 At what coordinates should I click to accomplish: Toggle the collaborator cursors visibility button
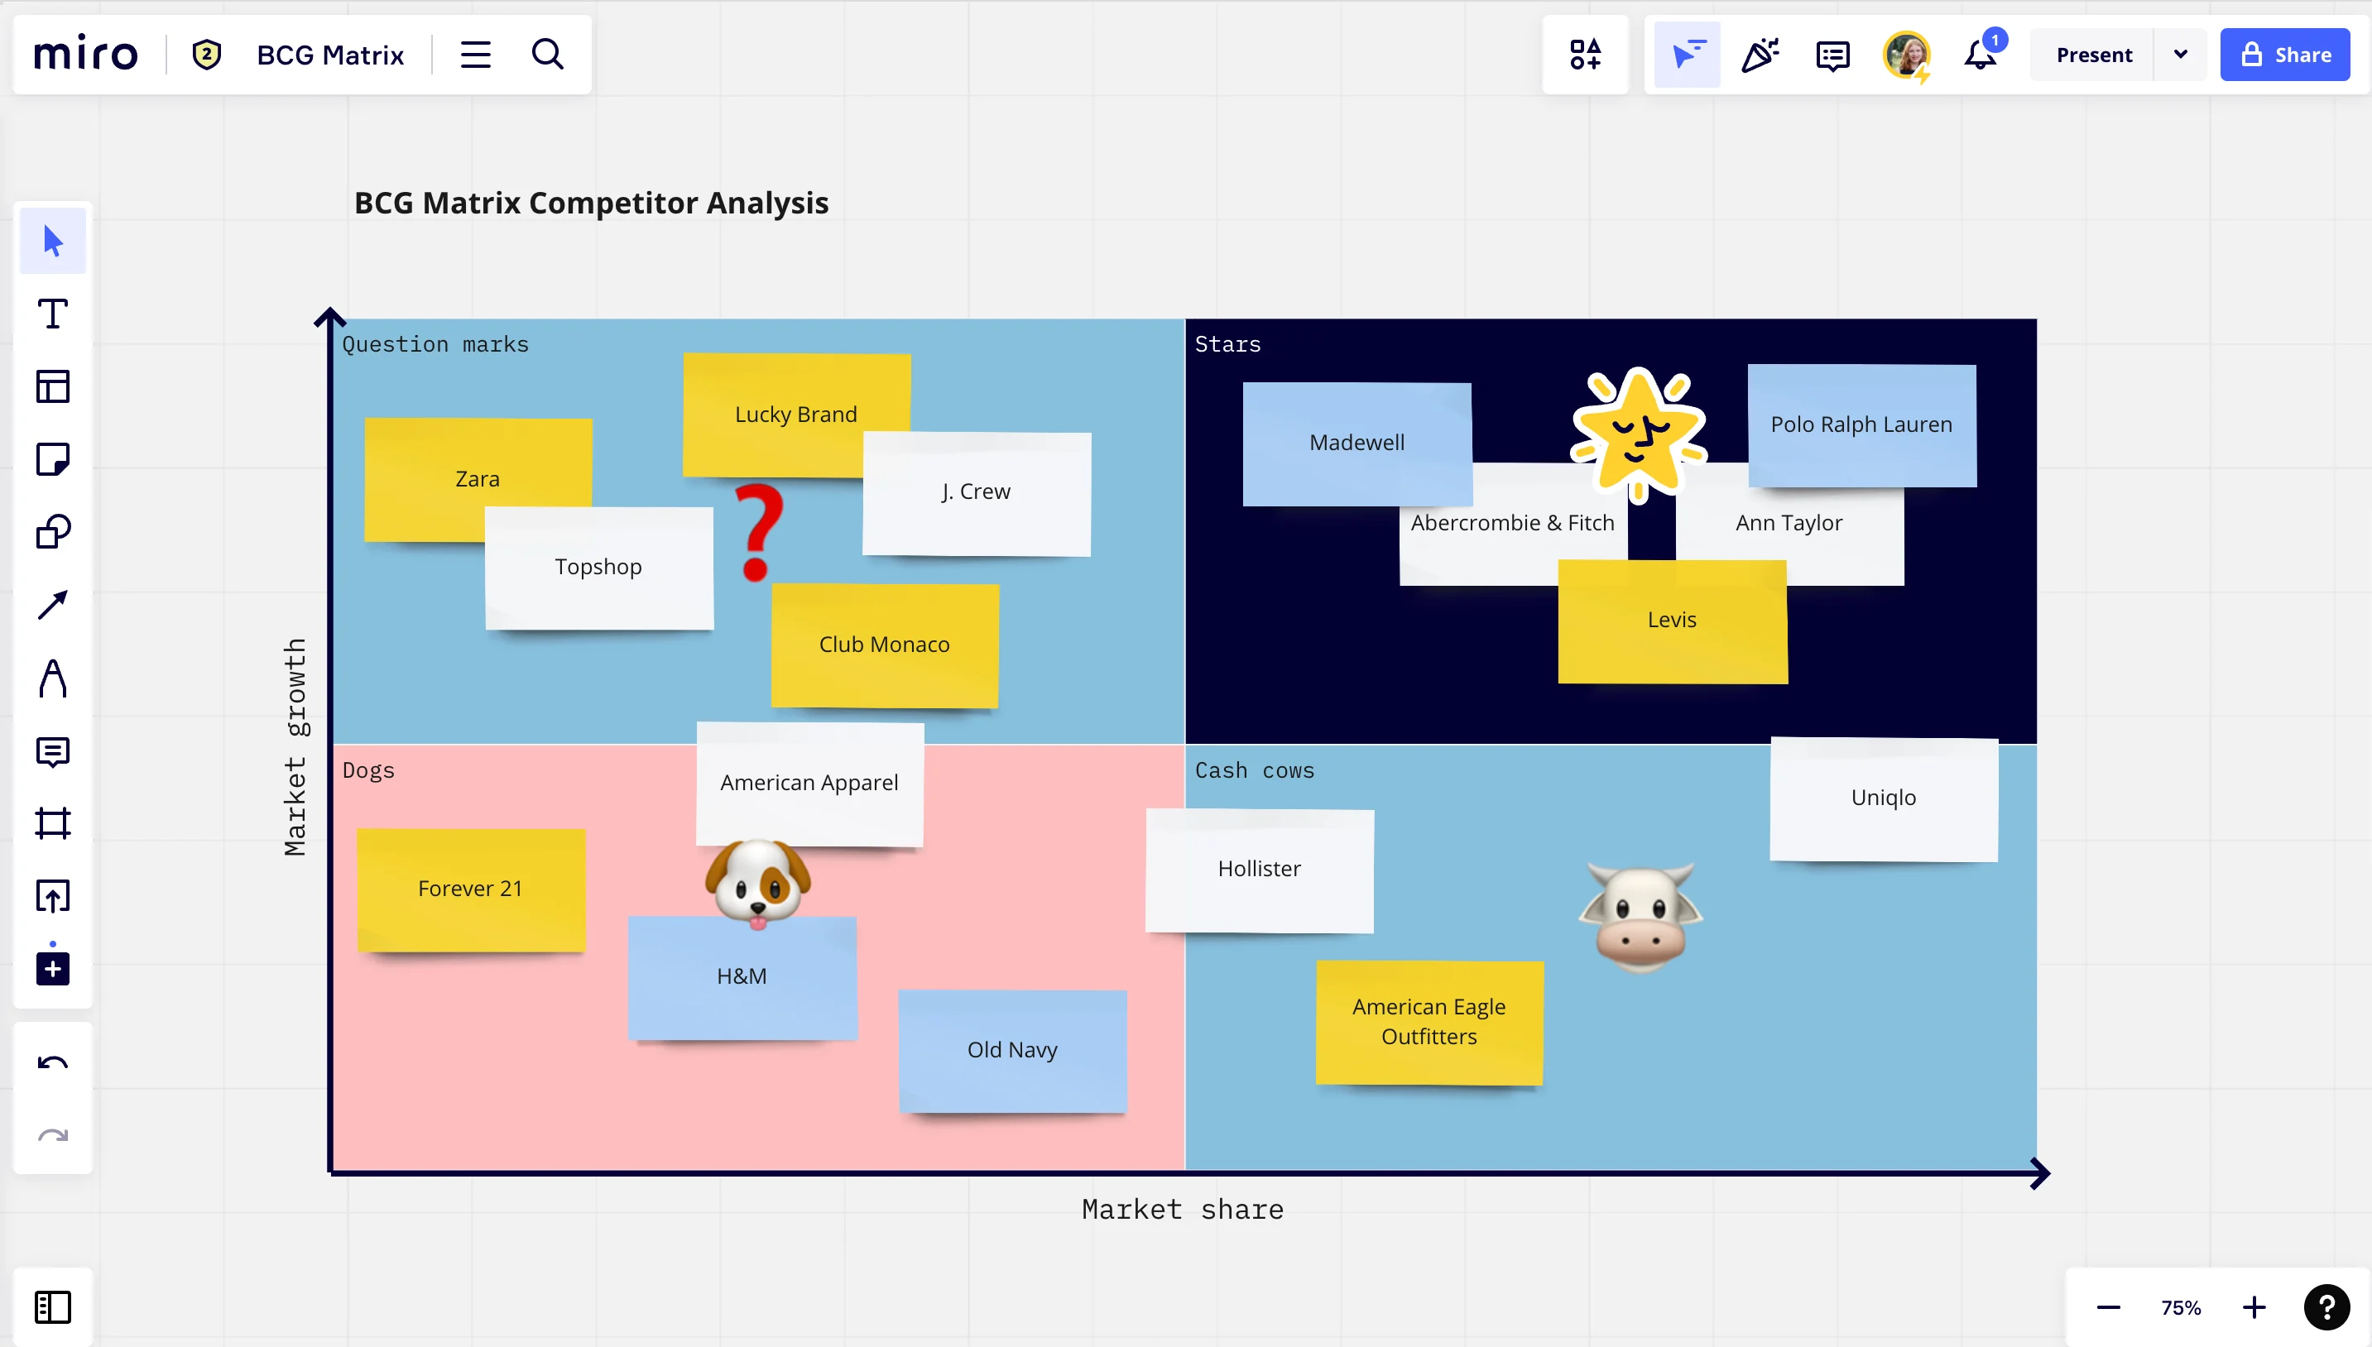[x=1687, y=55]
